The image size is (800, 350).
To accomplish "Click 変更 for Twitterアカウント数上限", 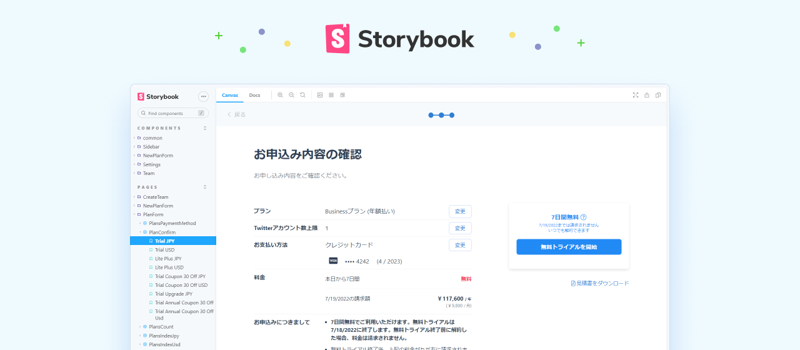I will point(460,228).
